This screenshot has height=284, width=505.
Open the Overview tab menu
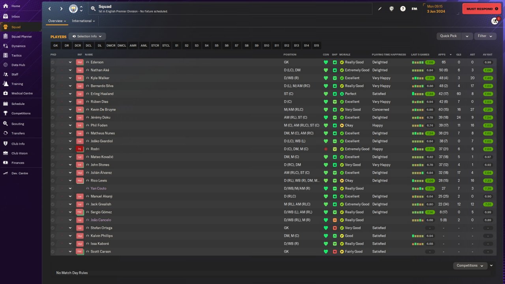coord(57,21)
